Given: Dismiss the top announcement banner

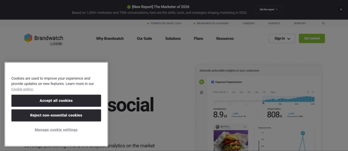Looking at the screenshot, I should coord(341,9).
